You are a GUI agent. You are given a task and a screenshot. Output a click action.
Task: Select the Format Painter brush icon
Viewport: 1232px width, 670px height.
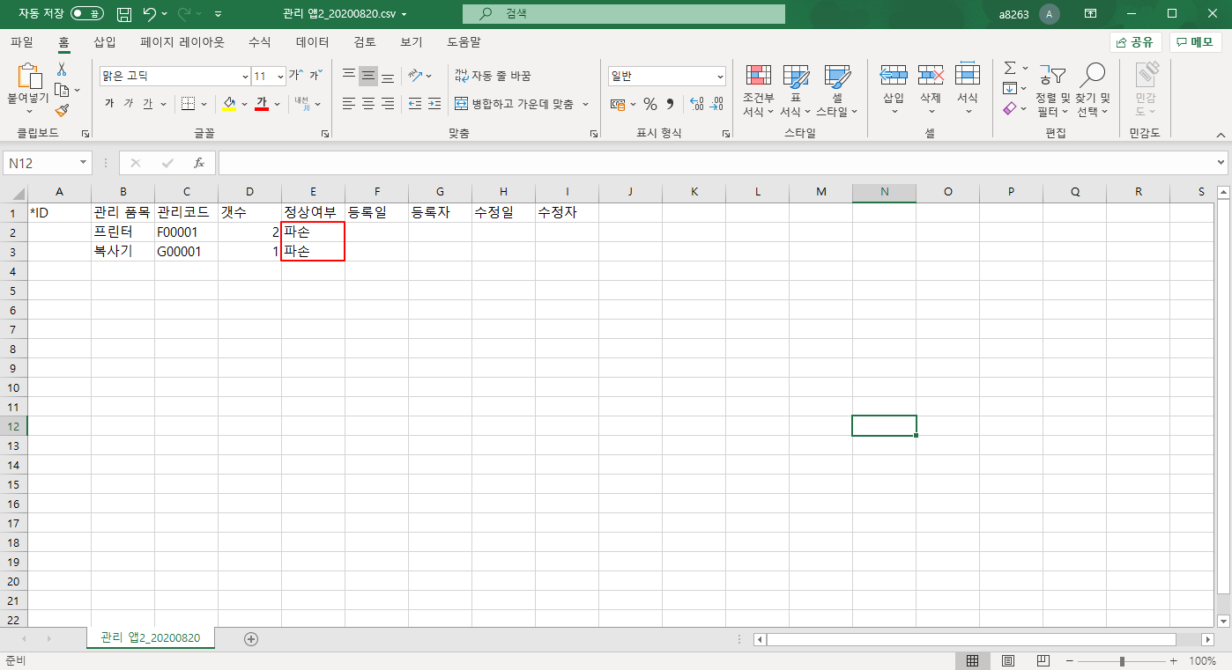pyautogui.click(x=62, y=110)
